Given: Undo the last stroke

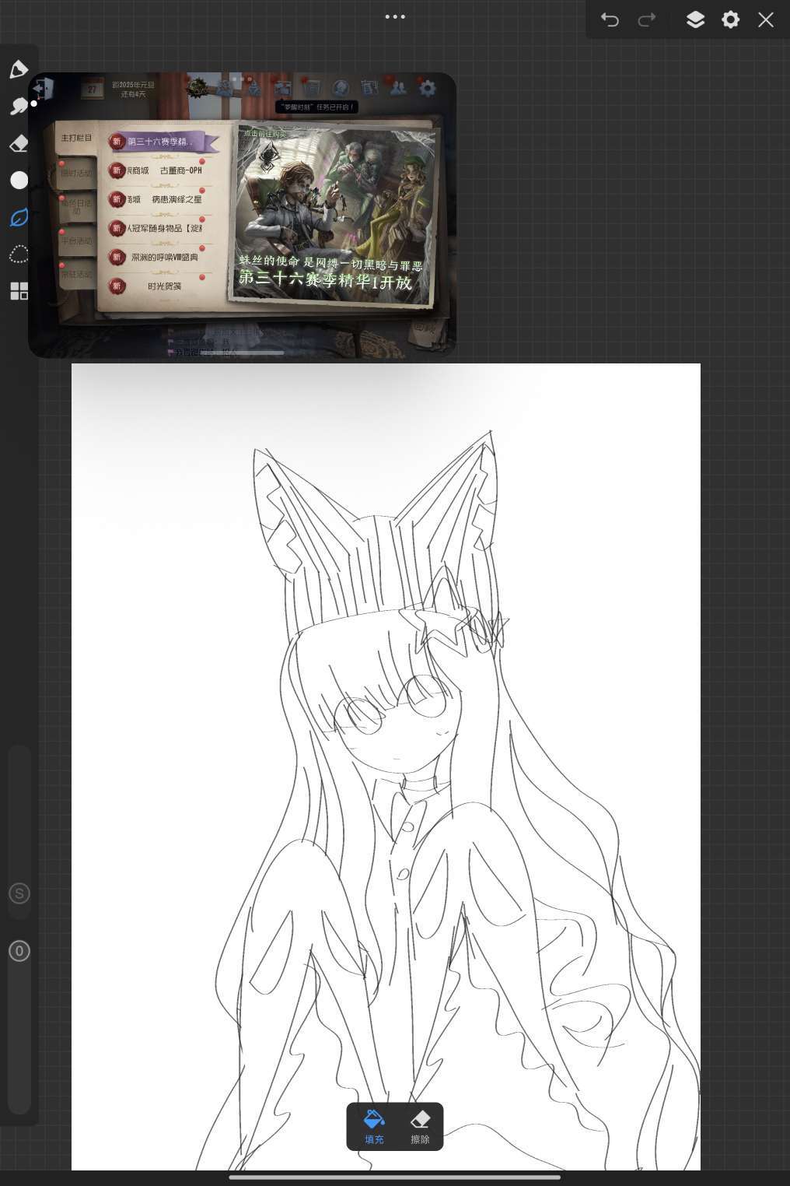Looking at the screenshot, I should [610, 19].
